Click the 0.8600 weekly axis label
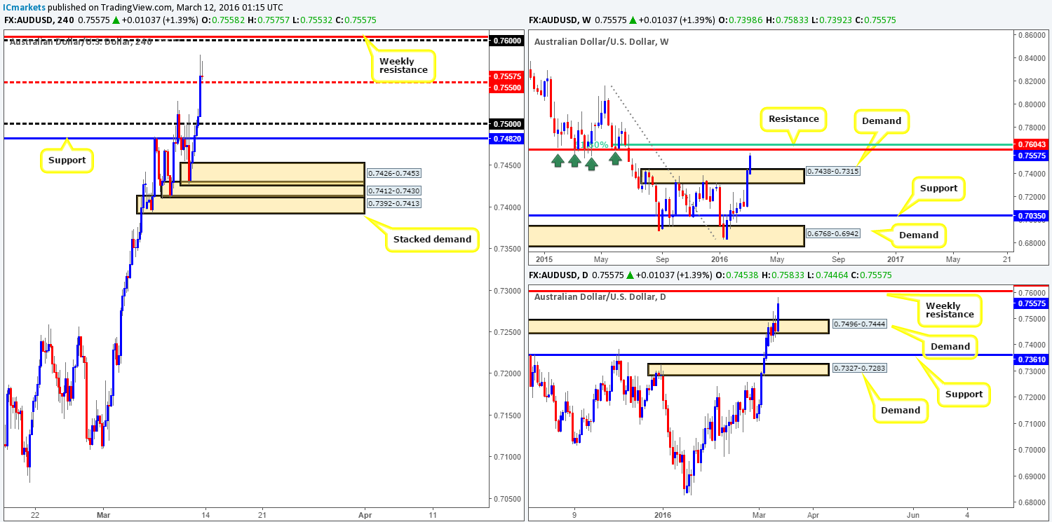 (x=1030, y=34)
